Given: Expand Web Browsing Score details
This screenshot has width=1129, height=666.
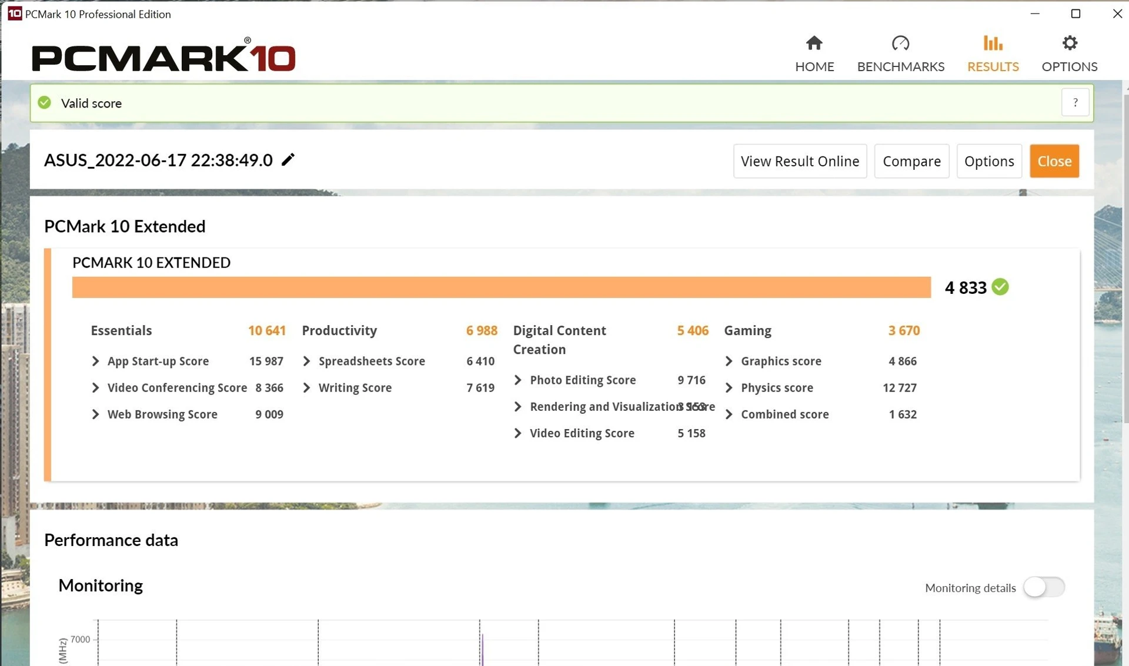Looking at the screenshot, I should (95, 414).
